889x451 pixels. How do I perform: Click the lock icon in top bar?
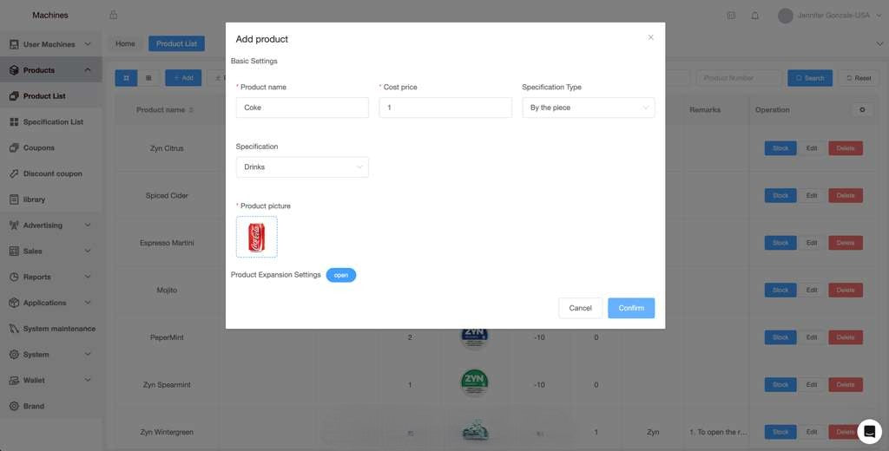point(113,16)
